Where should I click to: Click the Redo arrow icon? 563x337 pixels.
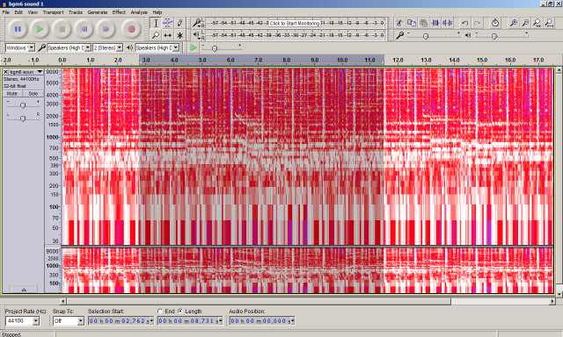point(477,24)
